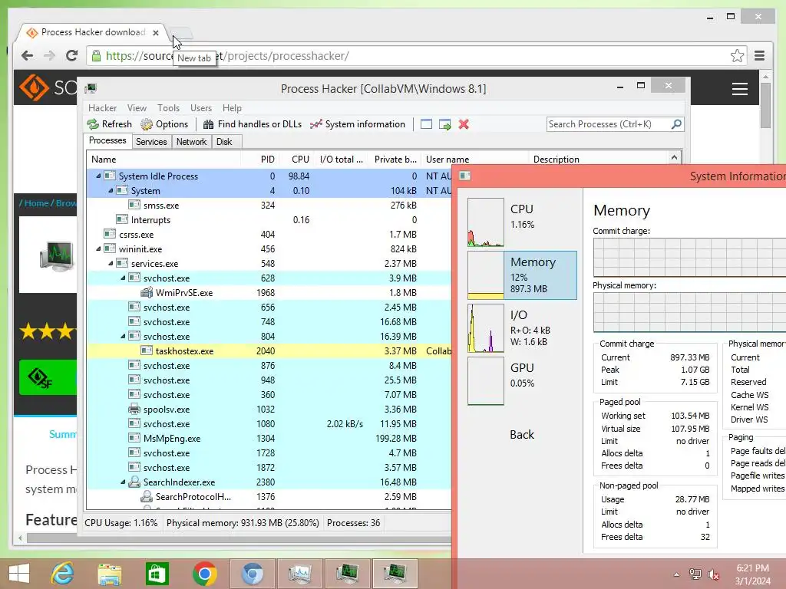This screenshot has width=786, height=589.
Task: Collapse svchost.exe PID 804 node
Action: (123, 337)
